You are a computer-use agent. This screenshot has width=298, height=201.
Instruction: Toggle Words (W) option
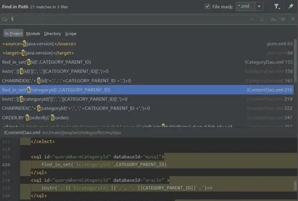[x=283, y=19]
